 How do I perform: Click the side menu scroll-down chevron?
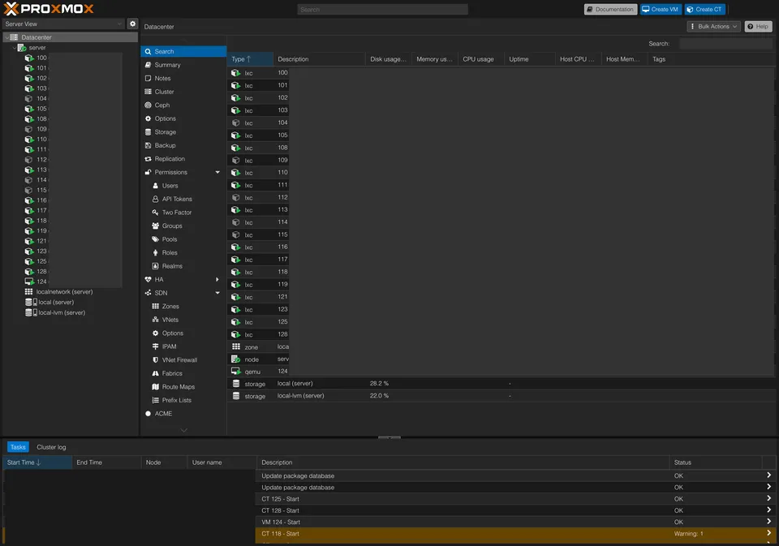point(184,430)
